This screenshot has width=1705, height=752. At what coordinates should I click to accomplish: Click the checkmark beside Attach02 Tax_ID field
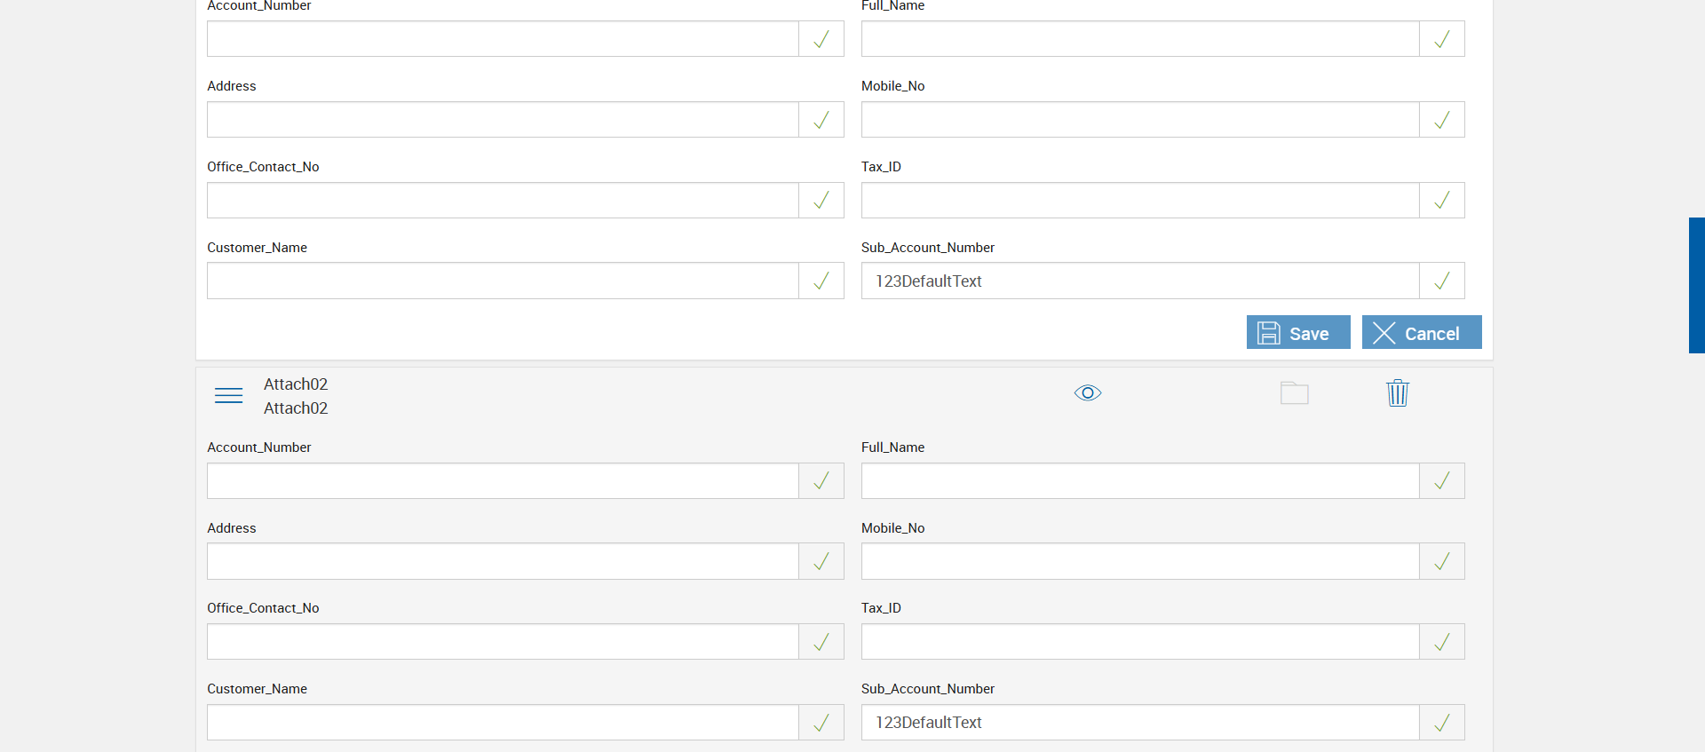[x=1441, y=642]
